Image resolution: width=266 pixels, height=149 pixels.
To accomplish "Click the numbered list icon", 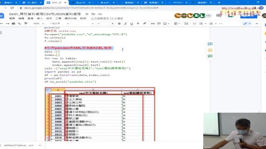I will (211, 24).
